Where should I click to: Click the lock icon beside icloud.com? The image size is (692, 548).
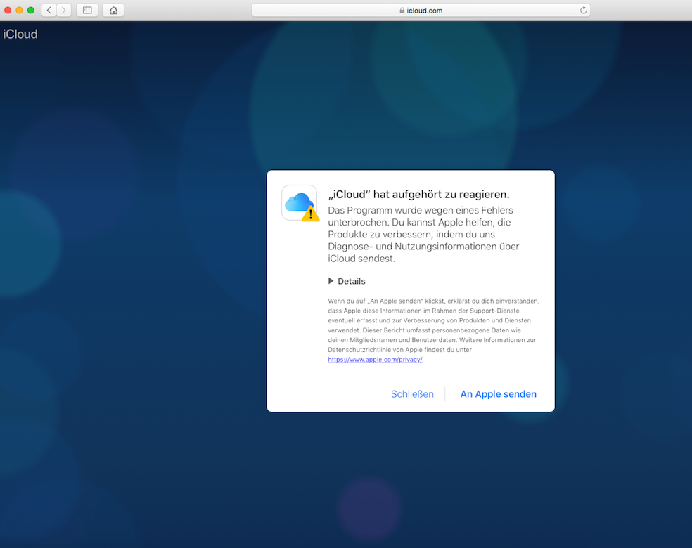pos(402,10)
